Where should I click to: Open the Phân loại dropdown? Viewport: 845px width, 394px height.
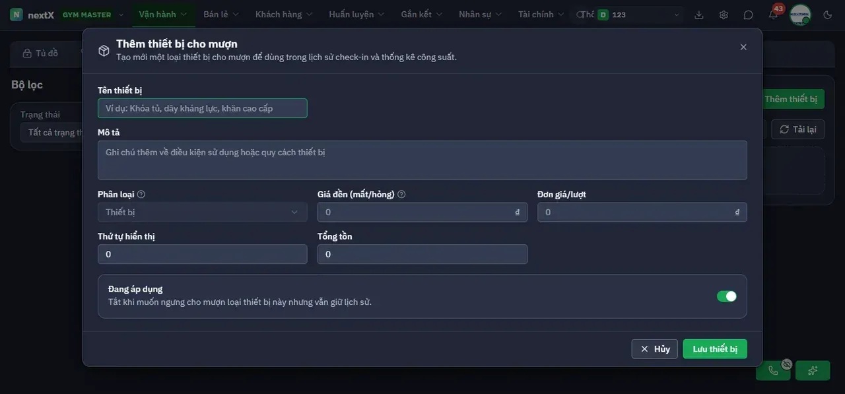pos(202,212)
